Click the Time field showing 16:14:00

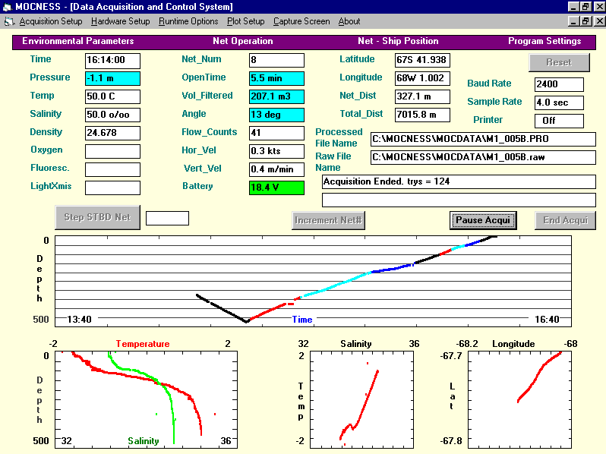(x=112, y=60)
